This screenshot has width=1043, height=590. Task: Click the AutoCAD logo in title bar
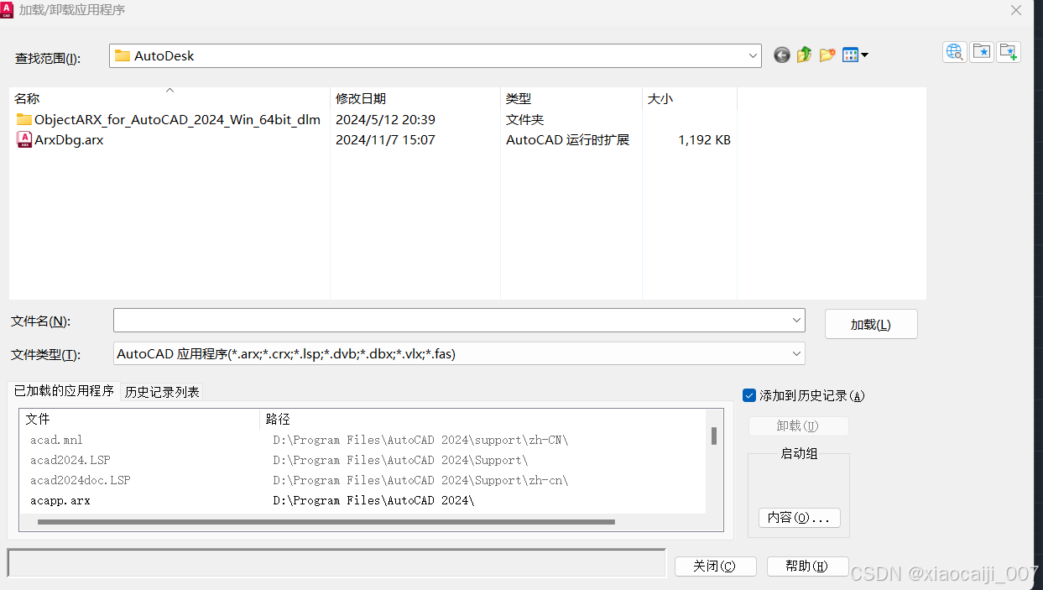tap(8, 10)
